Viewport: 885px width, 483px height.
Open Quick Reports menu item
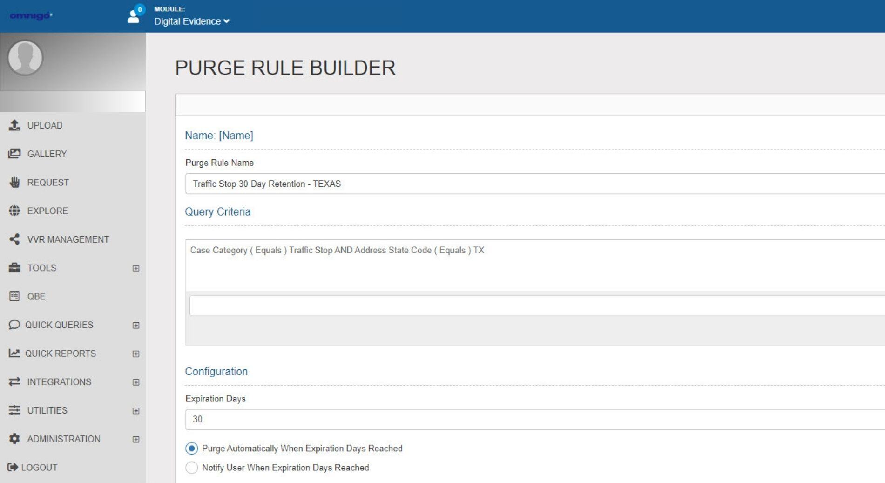(61, 354)
